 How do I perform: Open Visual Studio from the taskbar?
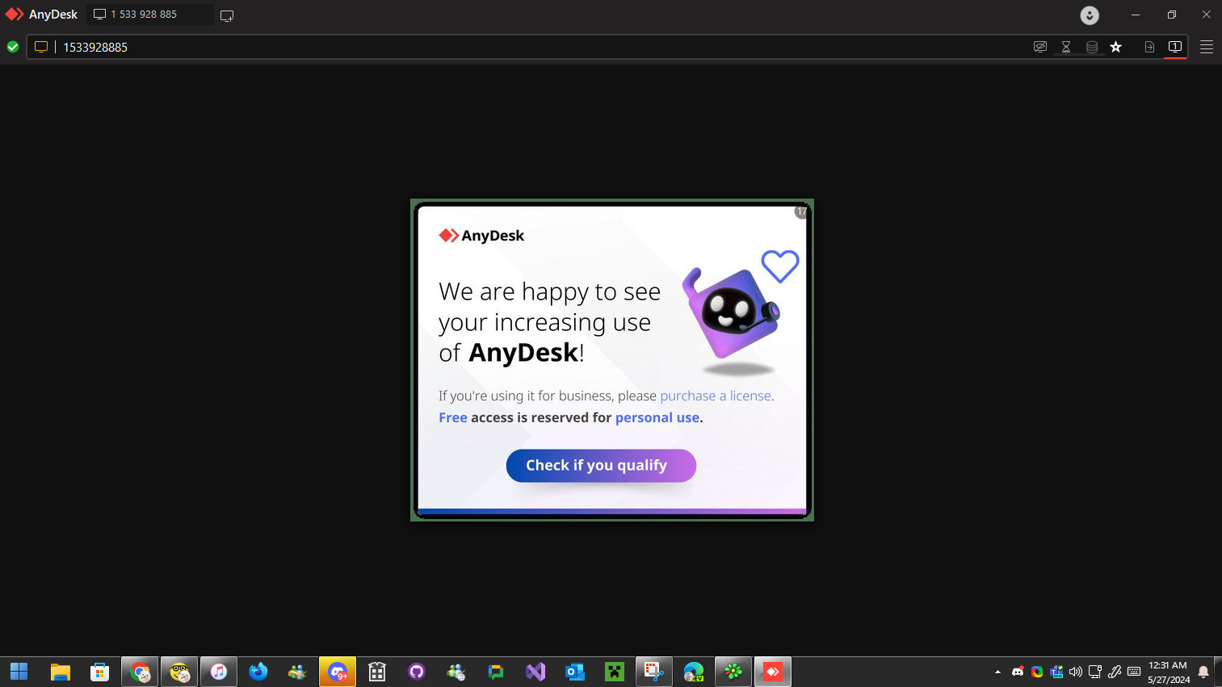(x=535, y=672)
